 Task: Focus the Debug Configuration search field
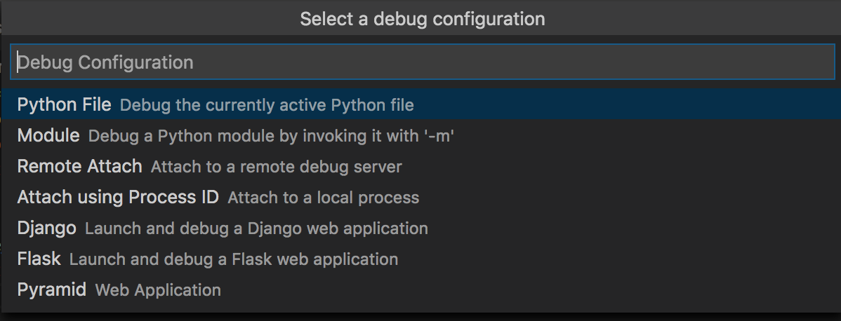coord(421,62)
